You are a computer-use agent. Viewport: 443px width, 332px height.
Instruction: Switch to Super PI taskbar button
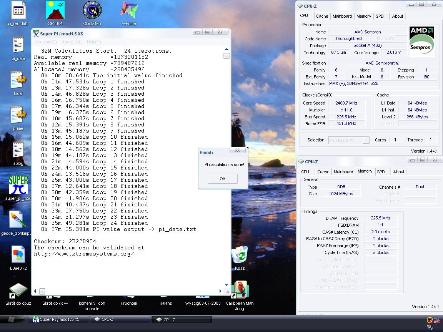click(x=59, y=319)
